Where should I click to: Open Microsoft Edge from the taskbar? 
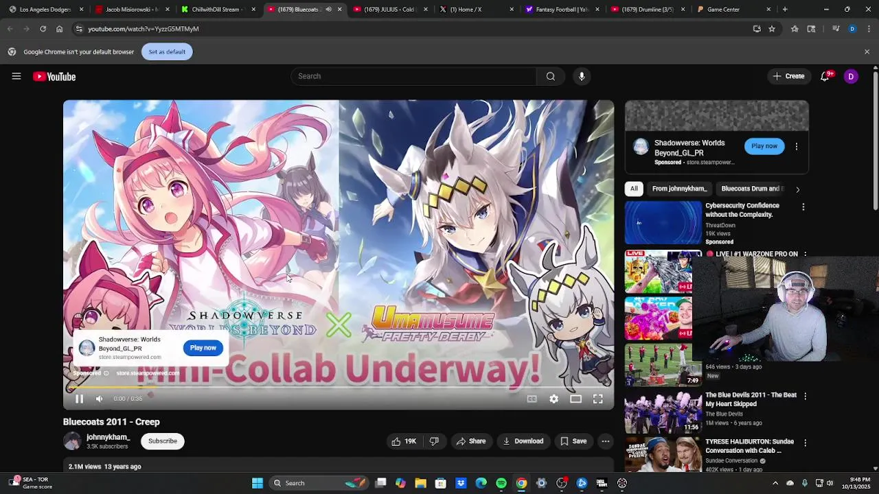click(x=481, y=483)
